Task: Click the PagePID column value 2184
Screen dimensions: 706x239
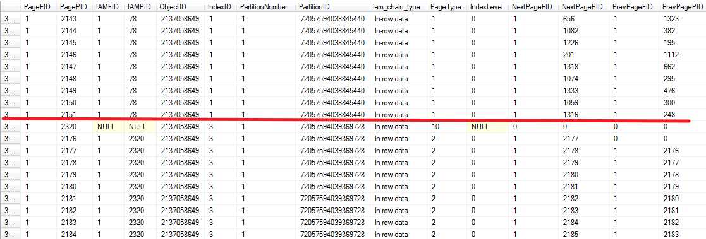Action: [x=75, y=234]
